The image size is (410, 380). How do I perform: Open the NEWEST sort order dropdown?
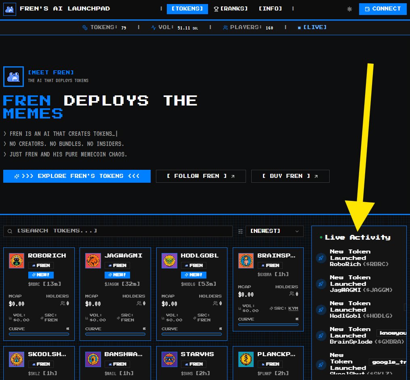(x=274, y=231)
